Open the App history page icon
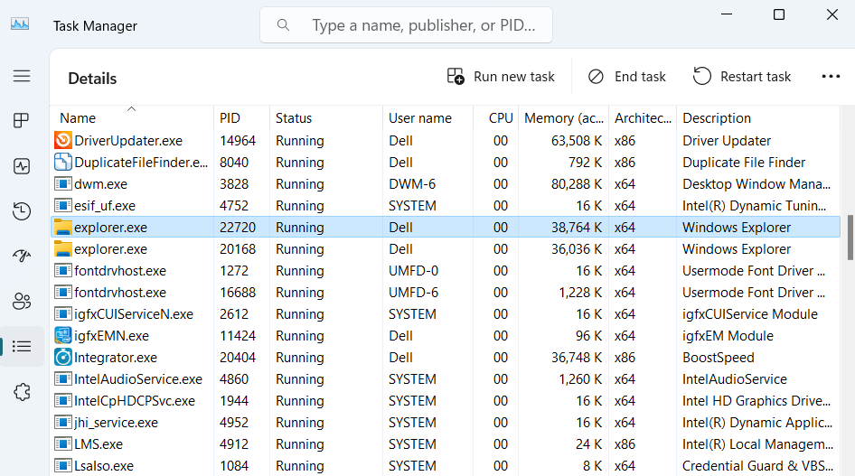Image resolution: width=855 pixels, height=476 pixels. click(22, 210)
